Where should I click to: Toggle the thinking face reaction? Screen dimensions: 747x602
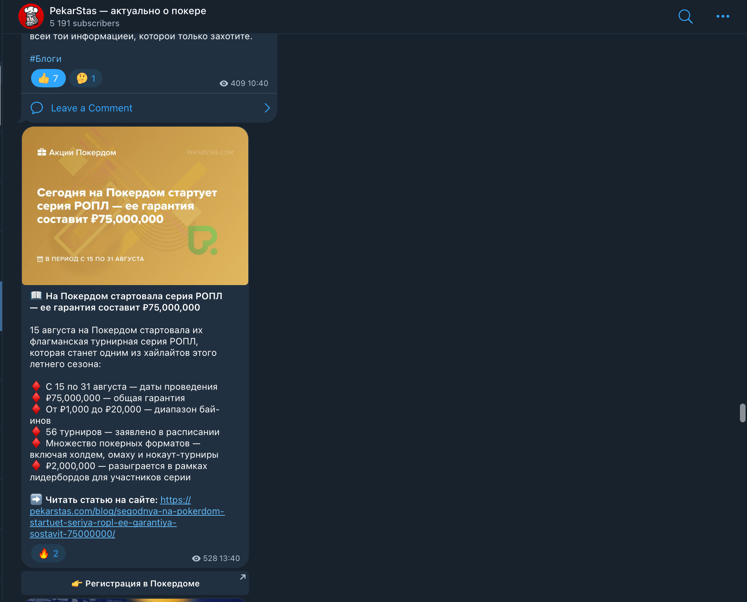pyautogui.click(x=86, y=78)
